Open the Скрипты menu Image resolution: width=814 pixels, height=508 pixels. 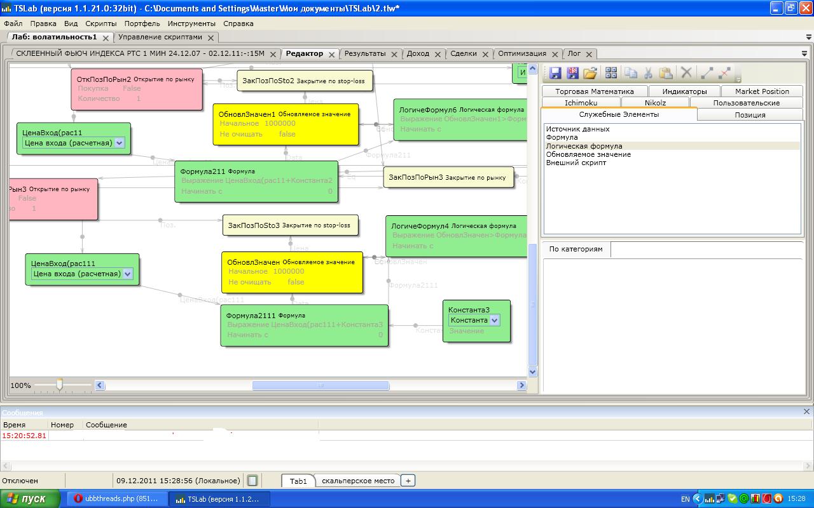[x=101, y=23]
